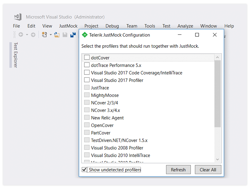Screen dimensions: 250x189
Task: Close the JustMock Configuration dialog
Action: click(215, 35)
